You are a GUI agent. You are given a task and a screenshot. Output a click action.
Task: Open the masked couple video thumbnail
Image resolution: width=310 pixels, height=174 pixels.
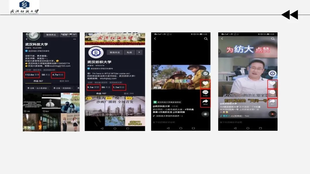point(70,103)
